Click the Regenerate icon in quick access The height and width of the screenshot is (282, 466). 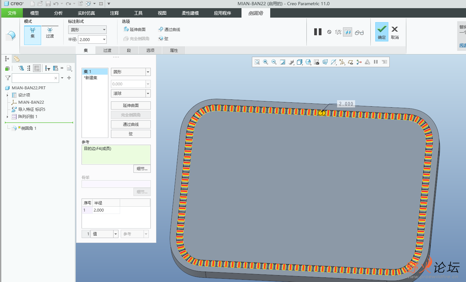(x=80, y=4)
